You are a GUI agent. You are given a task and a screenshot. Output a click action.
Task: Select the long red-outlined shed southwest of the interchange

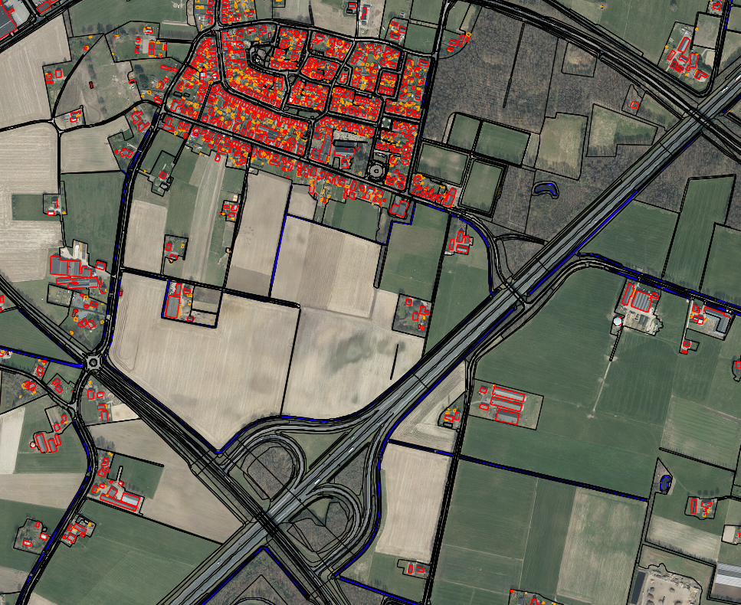(x=121, y=499)
